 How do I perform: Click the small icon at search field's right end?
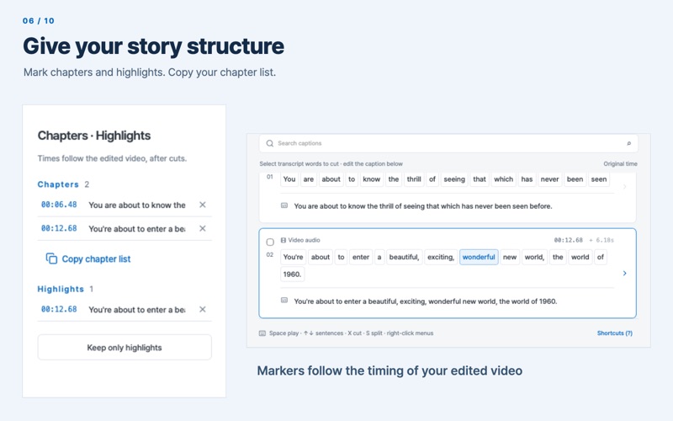pyautogui.click(x=628, y=143)
